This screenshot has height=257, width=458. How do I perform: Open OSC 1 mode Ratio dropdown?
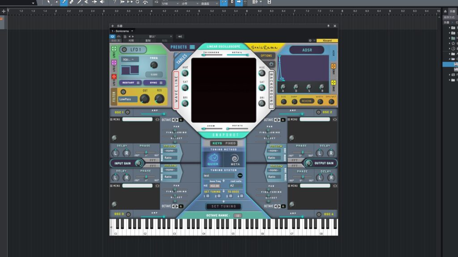click(x=170, y=158)
